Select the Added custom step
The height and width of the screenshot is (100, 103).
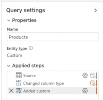click(x=52, y=91)
